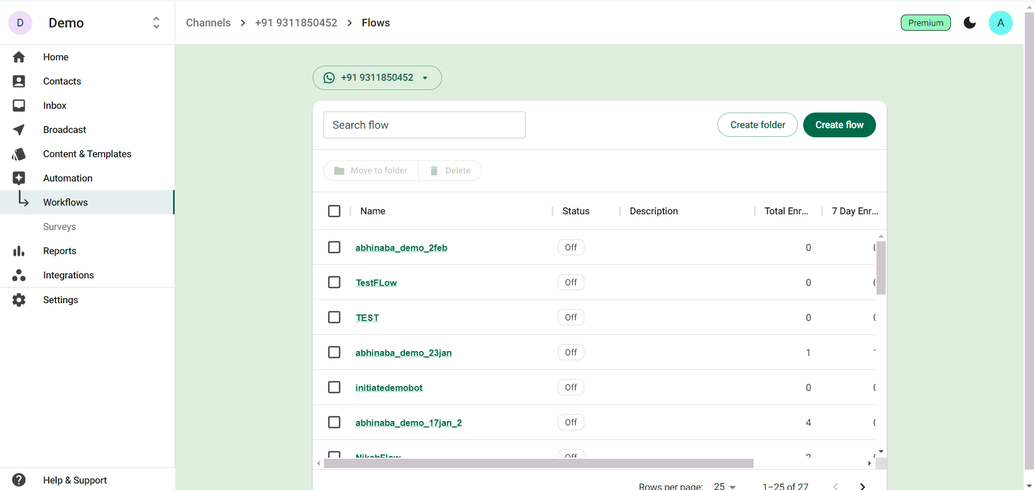Open the Demo workspace switcher

156,23
